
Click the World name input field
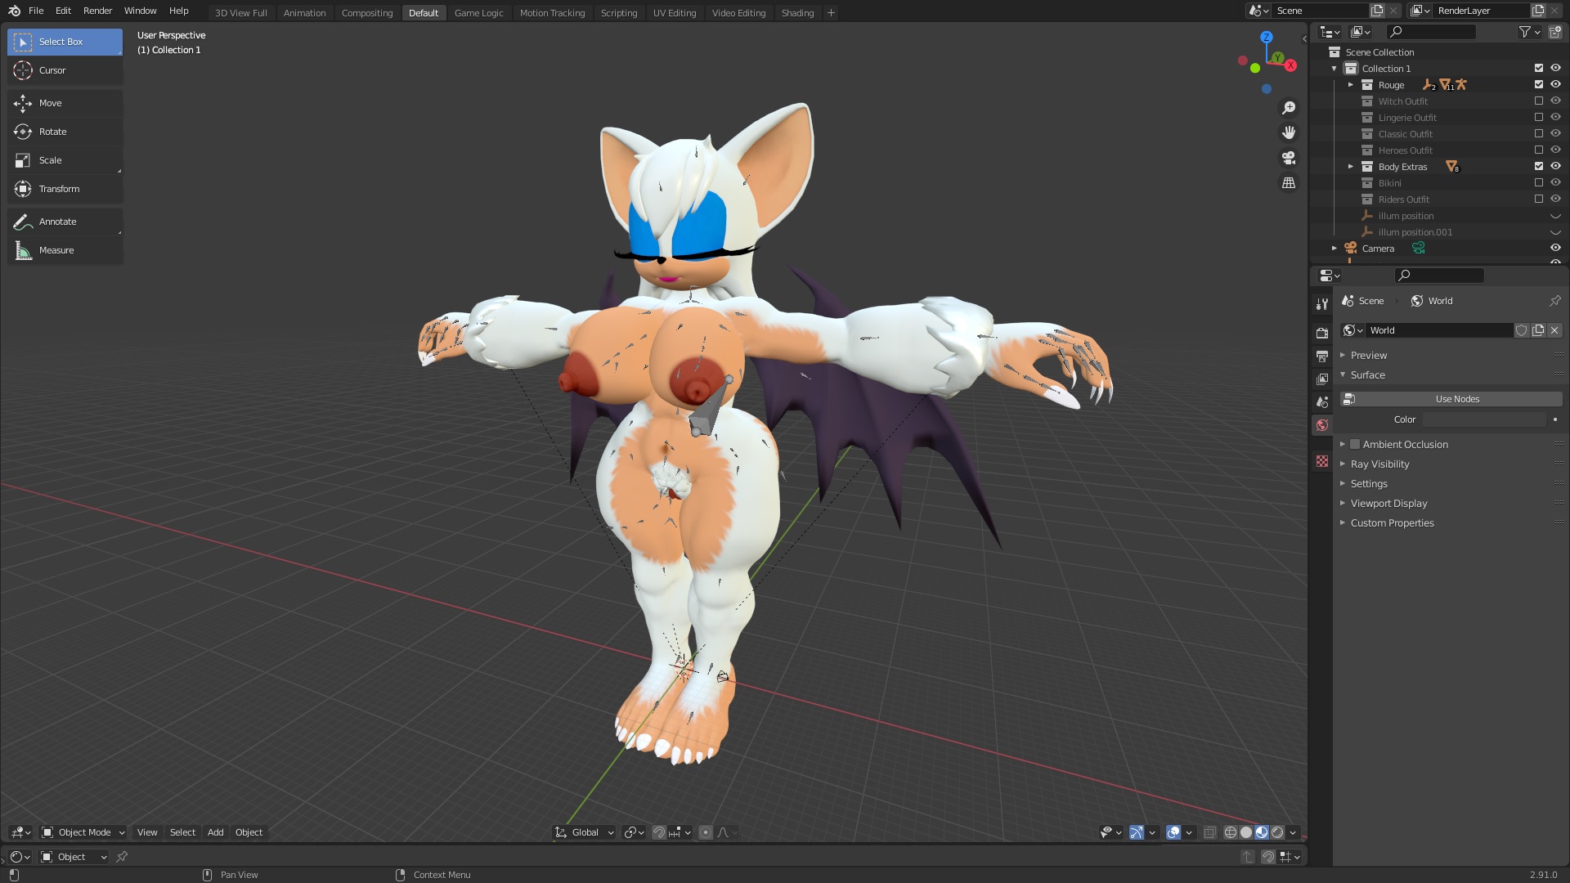pyautogui.click(x=1438, y=330)
